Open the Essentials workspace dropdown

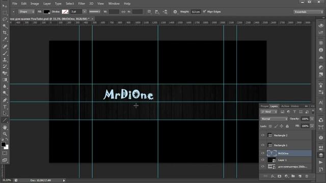click(x=309, y=12)
